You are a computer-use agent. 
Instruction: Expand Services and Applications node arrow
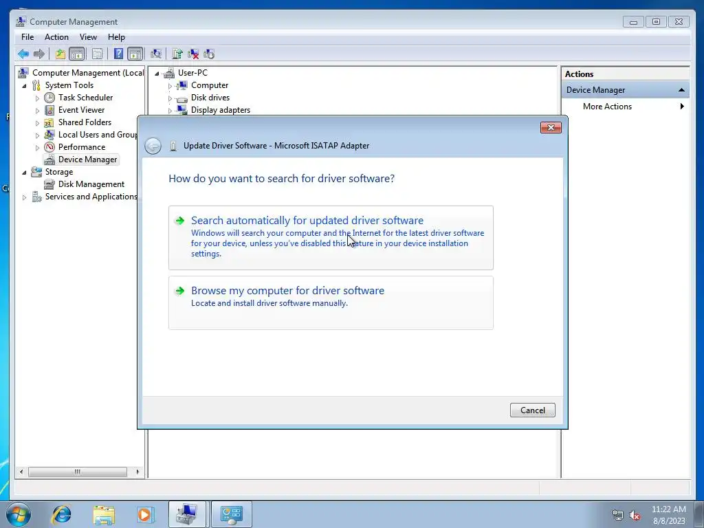(24, 197)
